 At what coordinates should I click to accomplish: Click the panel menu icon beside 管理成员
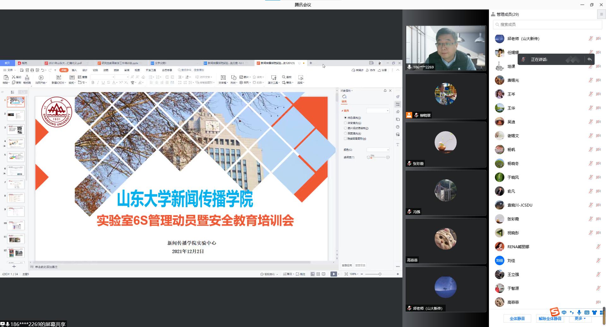click(x=601, y=14)
